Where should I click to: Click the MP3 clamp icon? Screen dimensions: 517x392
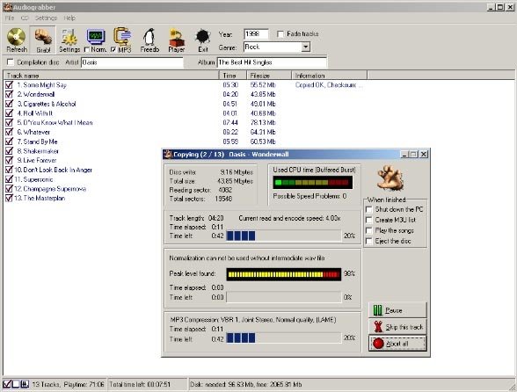click(122, 37)
